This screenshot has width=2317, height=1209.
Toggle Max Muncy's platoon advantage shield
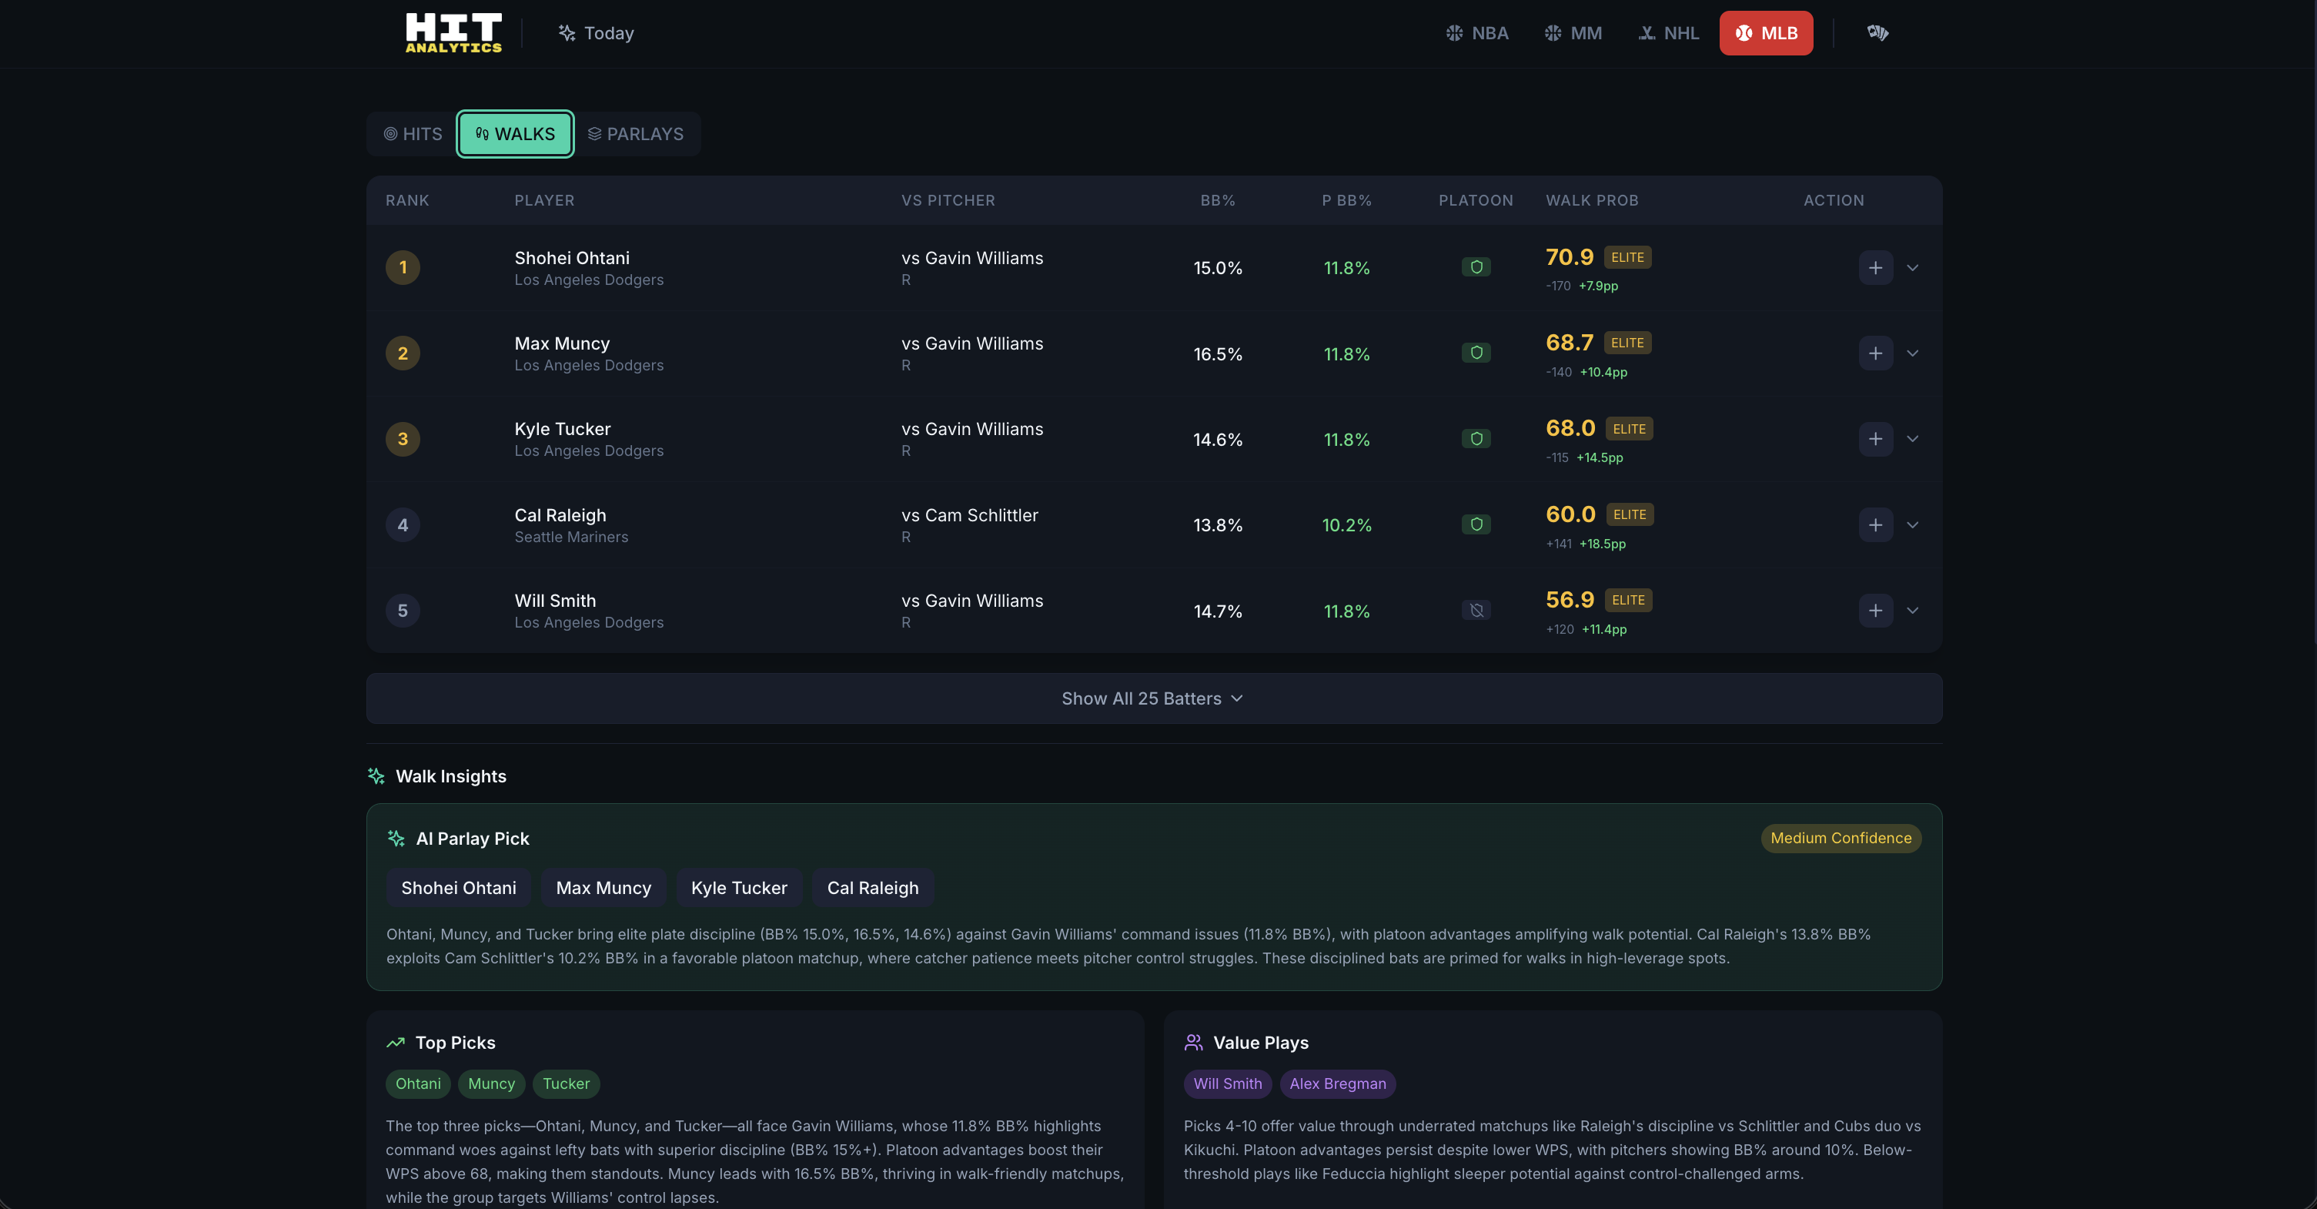tap(1475, 353)
